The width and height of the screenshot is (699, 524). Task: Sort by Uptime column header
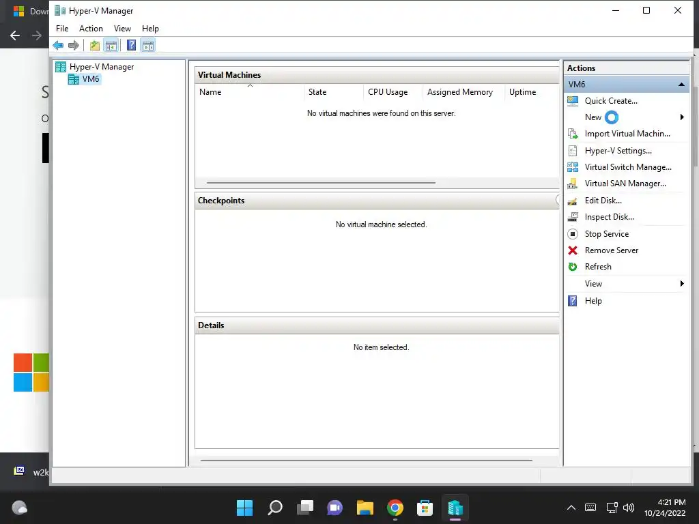coord(532,92)
